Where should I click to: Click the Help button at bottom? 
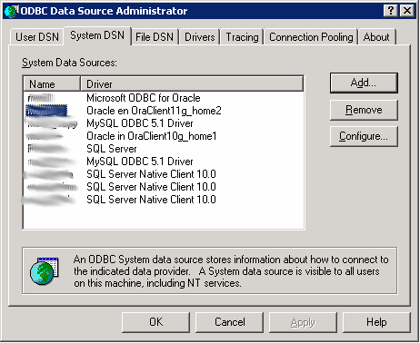point(376,322)
